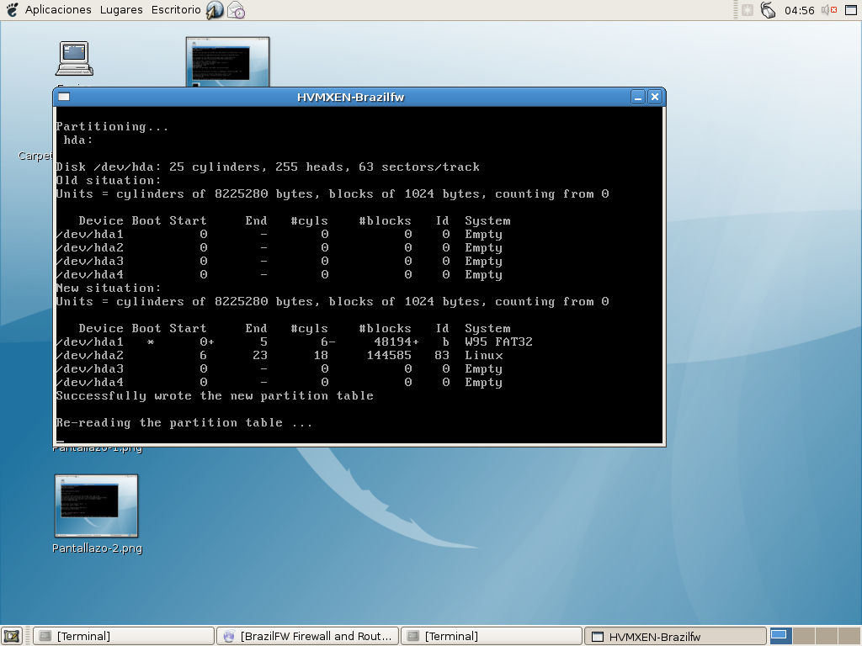The height and width of the screenshot is (646, 862).
Task: Switch to the second Terminal taskbar window
Action: click(491, 636)
